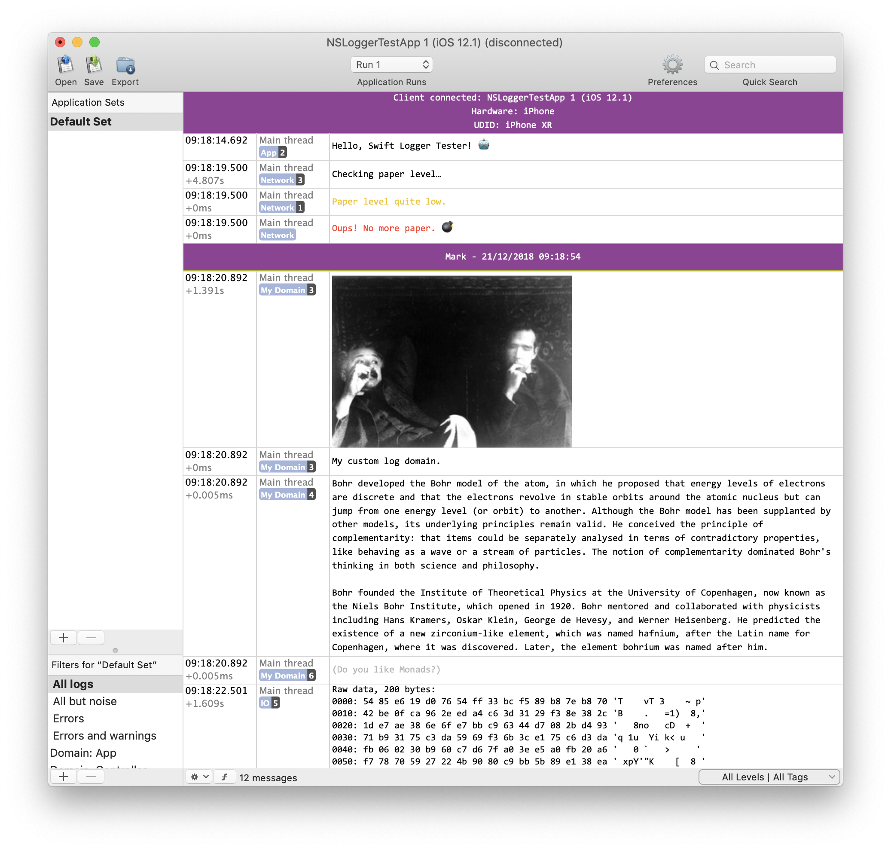Open the All Levels | All Tags dropdown
Viewport: 891px width, 850px height.
[769, 777]
